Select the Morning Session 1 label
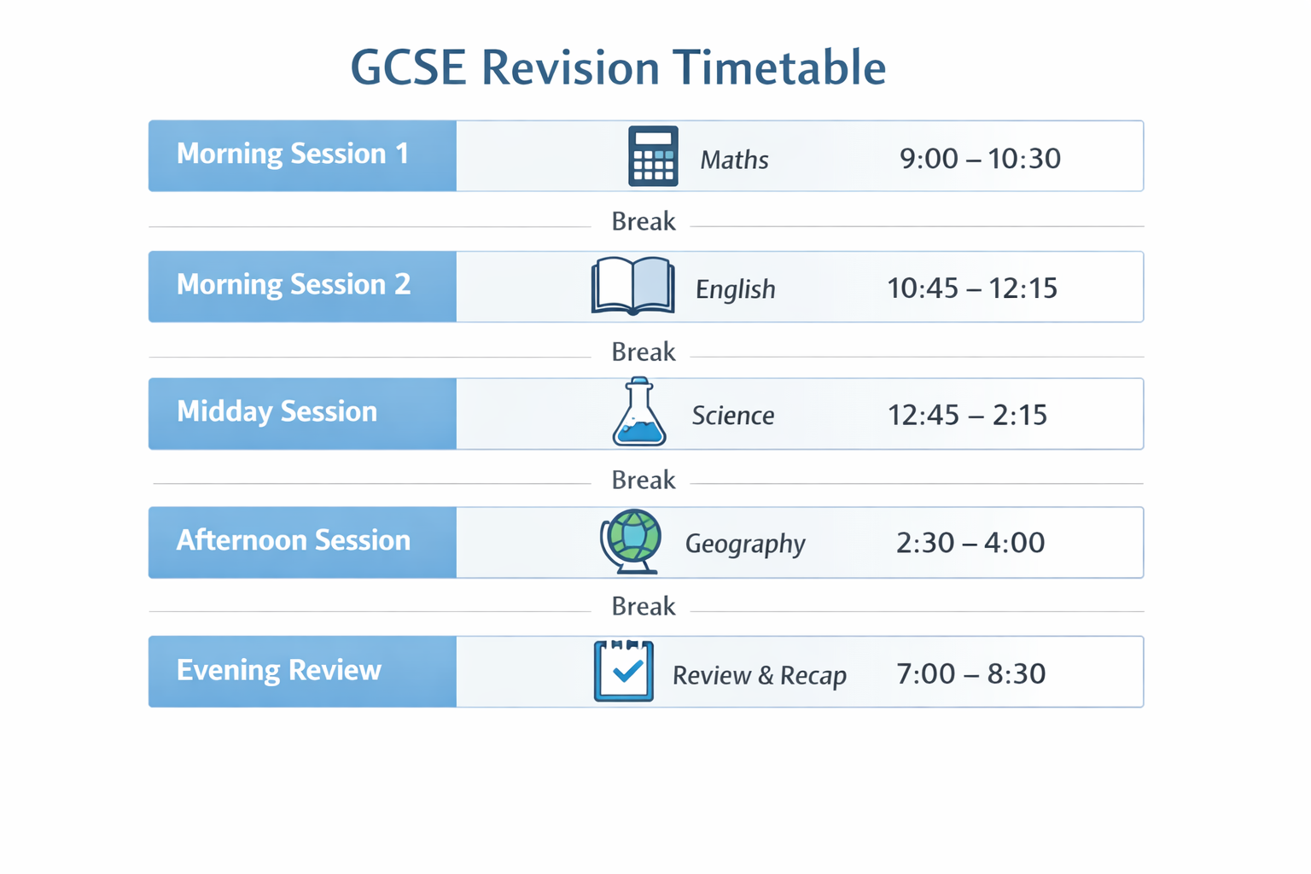This screenshot has width=1311, height=874. click(293, 154)
